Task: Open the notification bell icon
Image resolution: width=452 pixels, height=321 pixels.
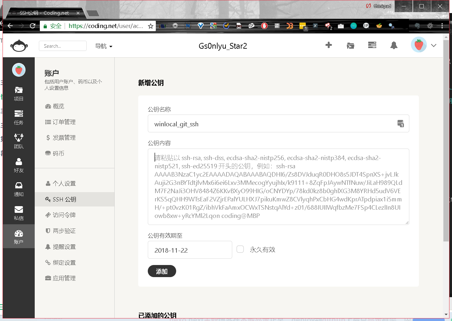Action: 394,45
